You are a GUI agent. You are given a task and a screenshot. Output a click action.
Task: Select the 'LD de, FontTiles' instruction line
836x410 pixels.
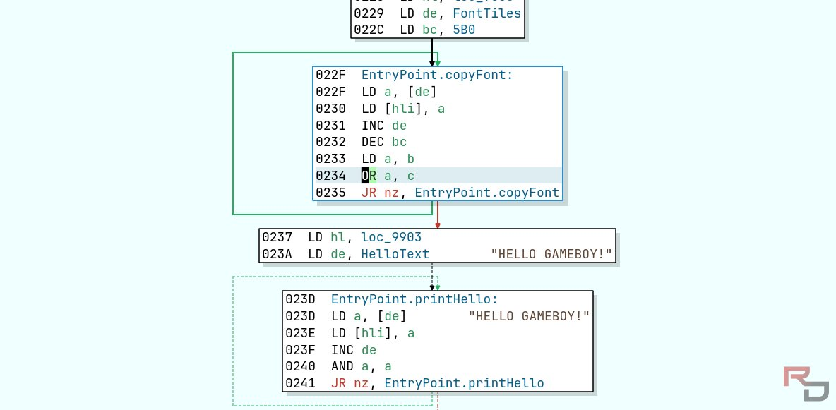pos(437,13)
